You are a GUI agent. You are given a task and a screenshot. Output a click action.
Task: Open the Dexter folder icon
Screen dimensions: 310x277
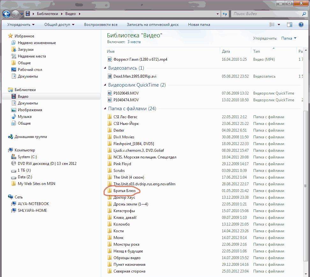(110, 130)
